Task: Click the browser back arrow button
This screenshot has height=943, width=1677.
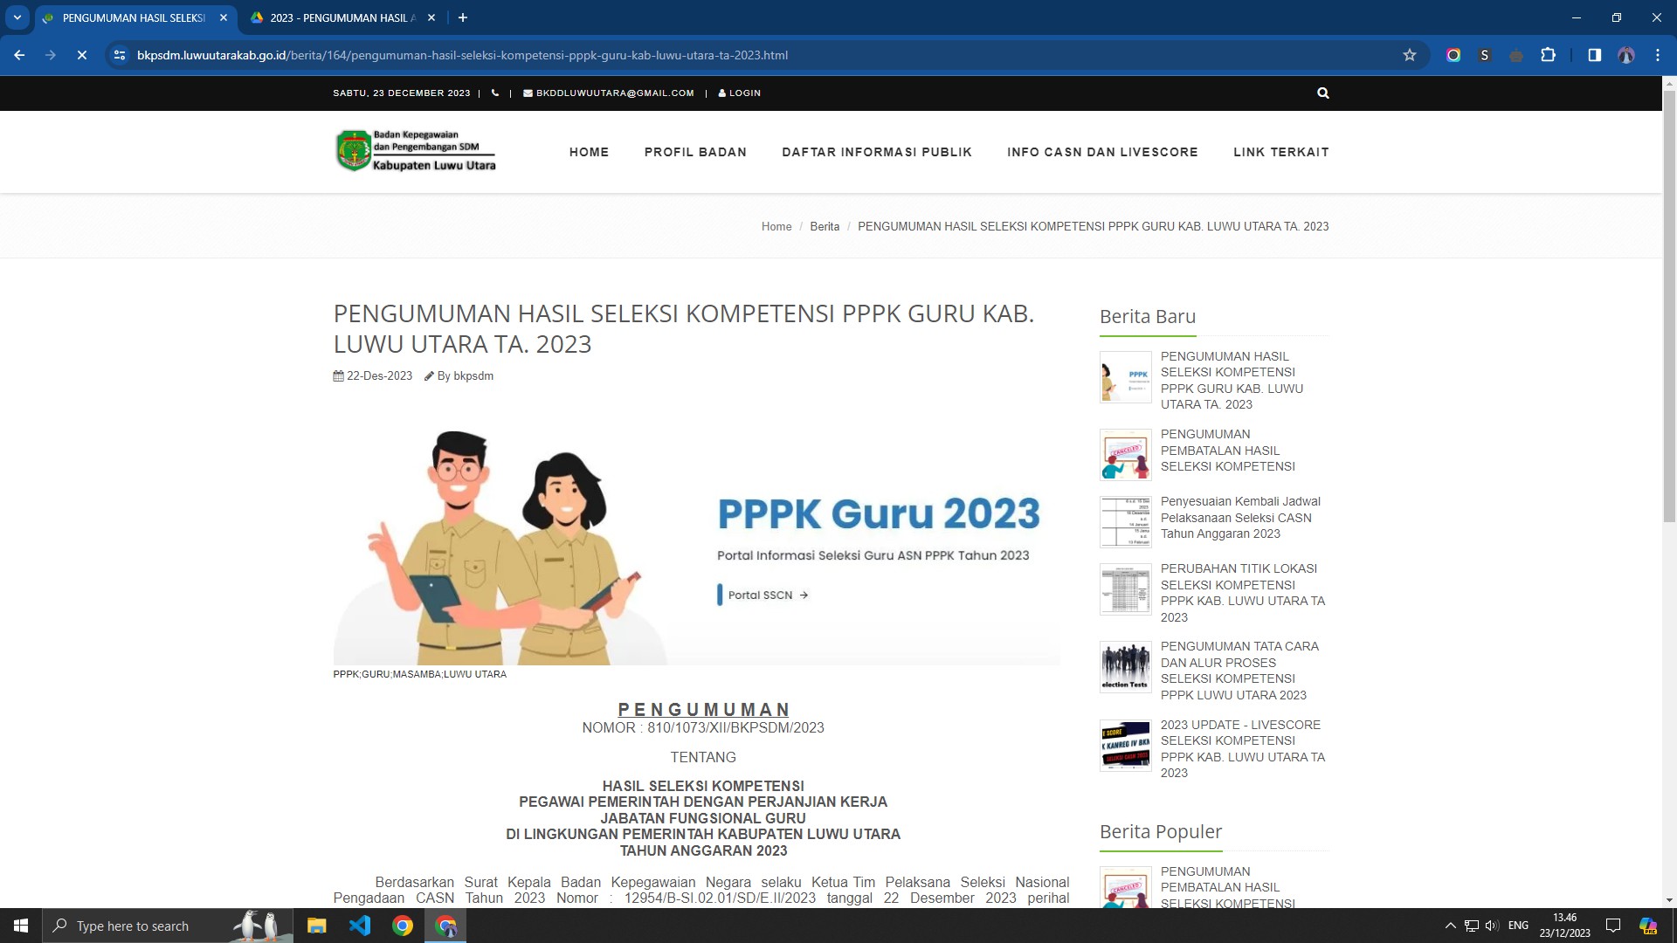Action: pos(19,55)
